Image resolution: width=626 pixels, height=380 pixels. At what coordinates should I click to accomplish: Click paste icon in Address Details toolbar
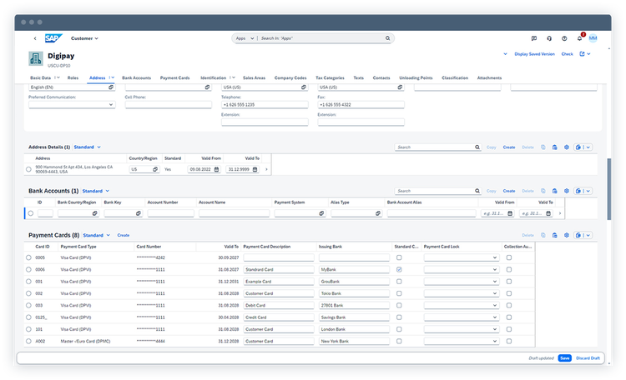pyautogui.click(x=554, y=147)
